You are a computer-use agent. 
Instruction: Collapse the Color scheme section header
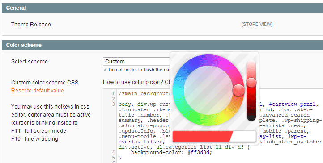162,45
